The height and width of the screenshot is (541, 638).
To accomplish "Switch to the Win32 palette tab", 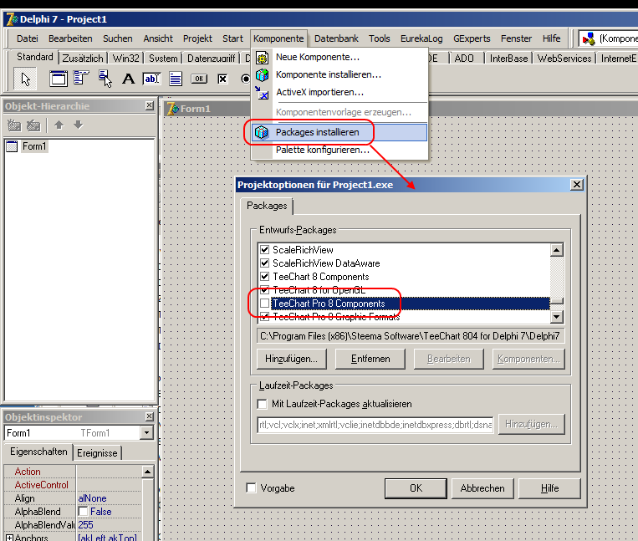I will pyautogui.click(x=125, y=59).
